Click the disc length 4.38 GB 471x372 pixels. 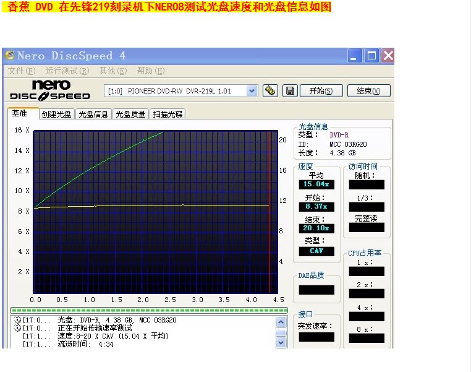click(342, 153)
